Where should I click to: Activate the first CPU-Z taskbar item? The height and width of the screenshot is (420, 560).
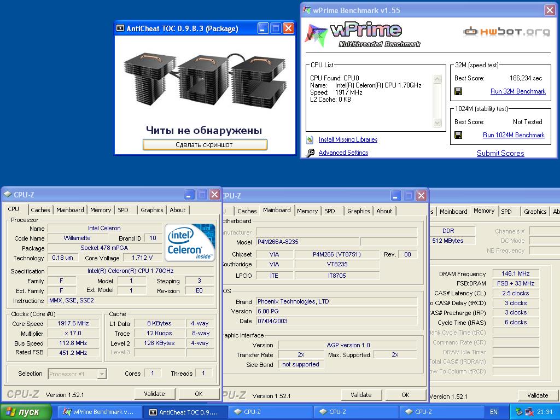pos(270,412)
